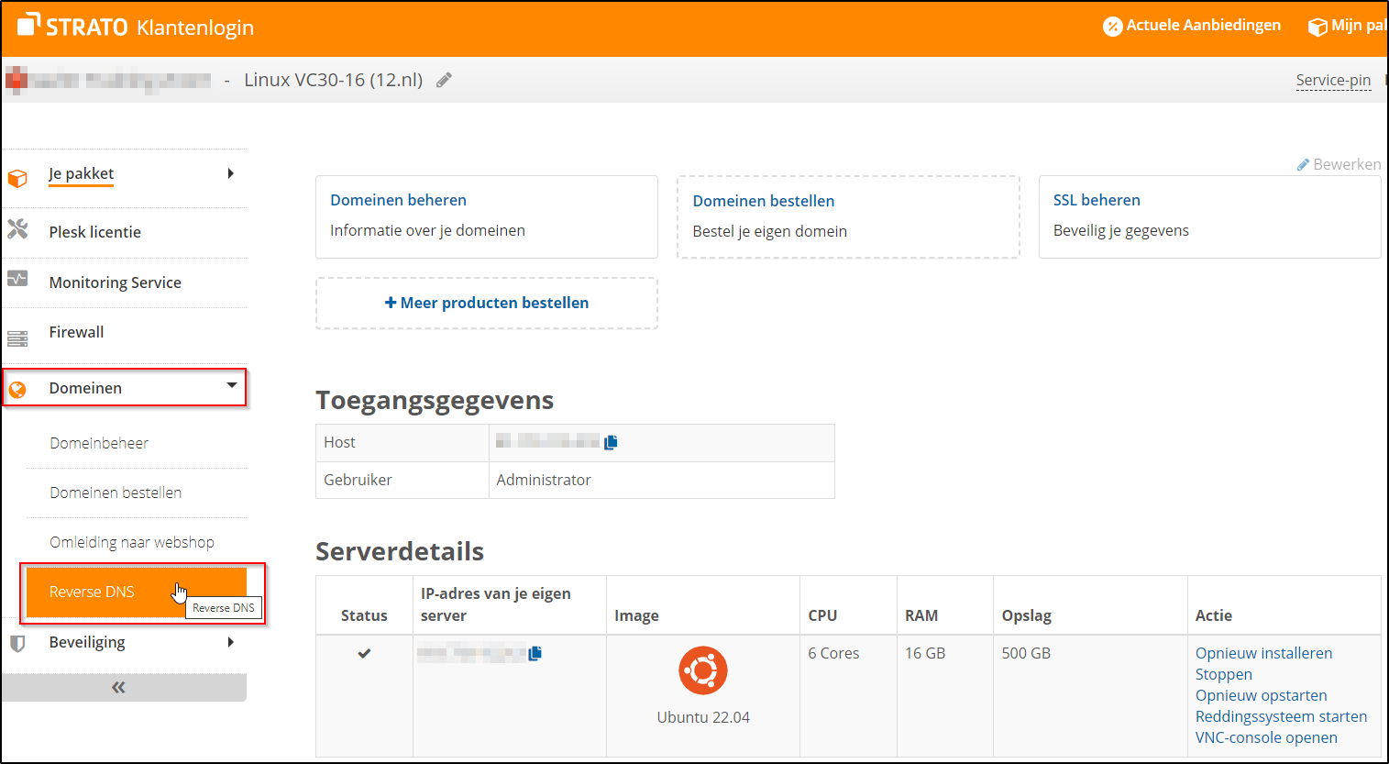Click the Beveiliging shield icon
This screenshot has width=1389, height=764.
pyautogui.click(x=18, y=642)
